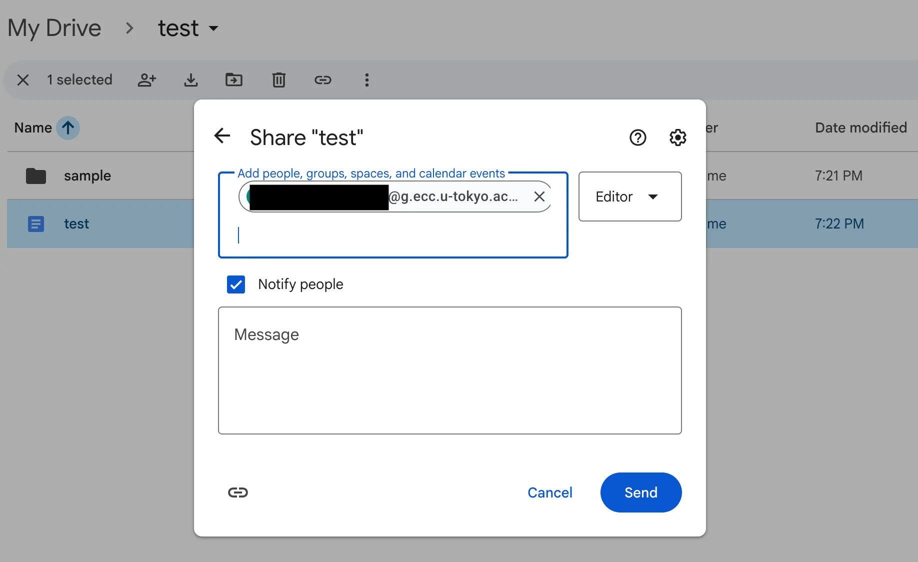The height and width of the screenshot is (562, 918).
Task: Click the move to folder icon
Action: [234, 80]
